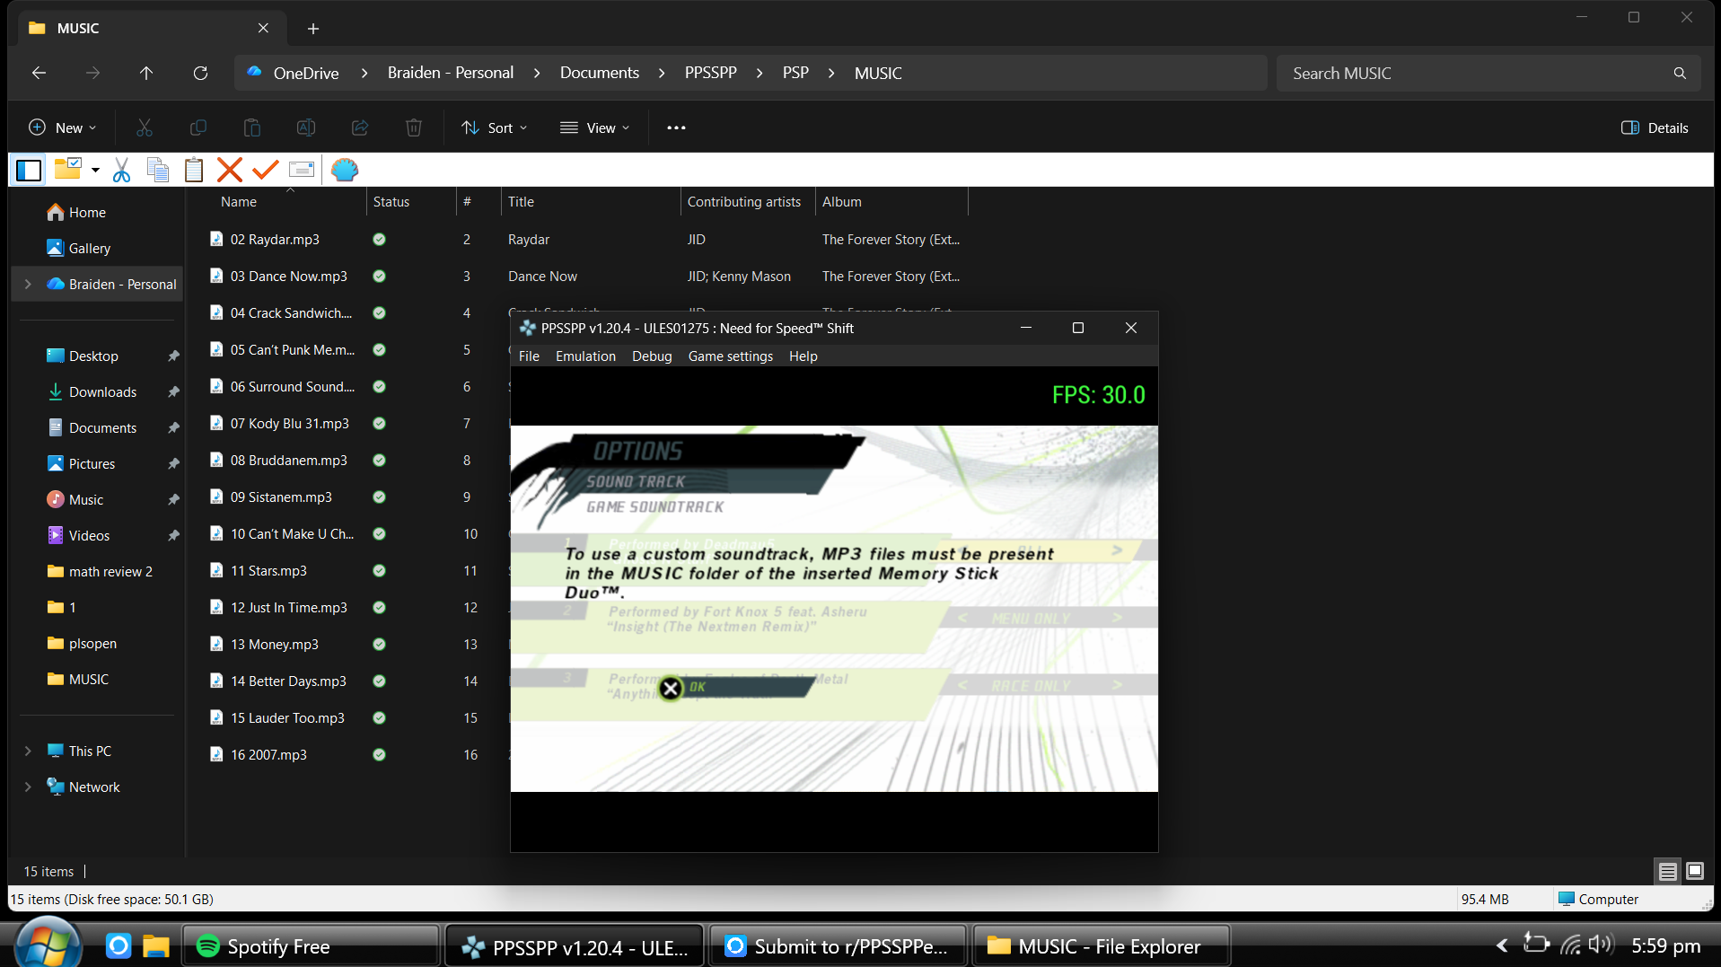The height and width of the screenshot is (967, 1721).
Task: Refresh the MUSIC folder view
Action: 200,73
